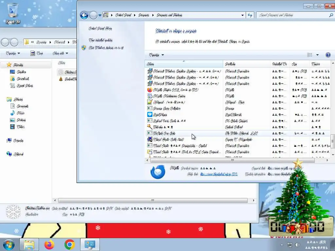The image size is (335, 251).
Task: Click the Explorer window horizontal scrollbar
Action: click(x=153, y=200)
